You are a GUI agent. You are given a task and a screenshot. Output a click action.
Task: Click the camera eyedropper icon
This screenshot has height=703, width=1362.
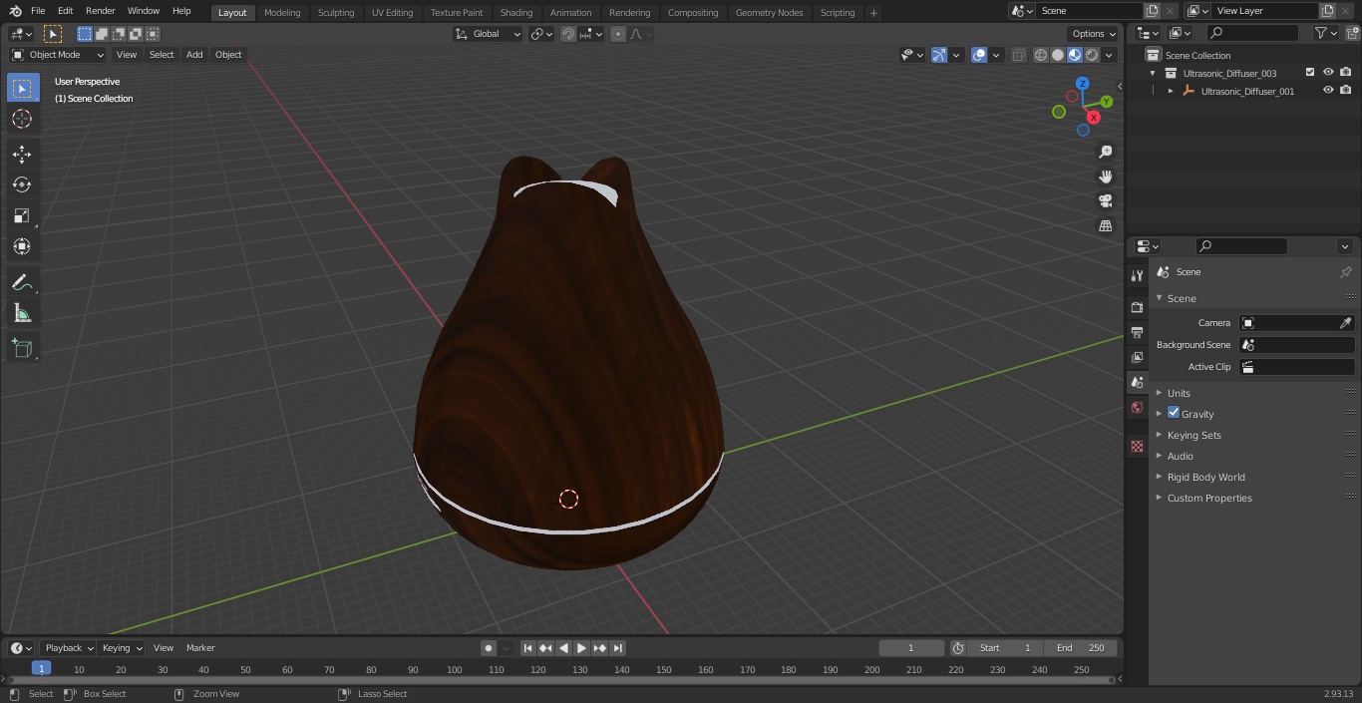(1345, 323)
